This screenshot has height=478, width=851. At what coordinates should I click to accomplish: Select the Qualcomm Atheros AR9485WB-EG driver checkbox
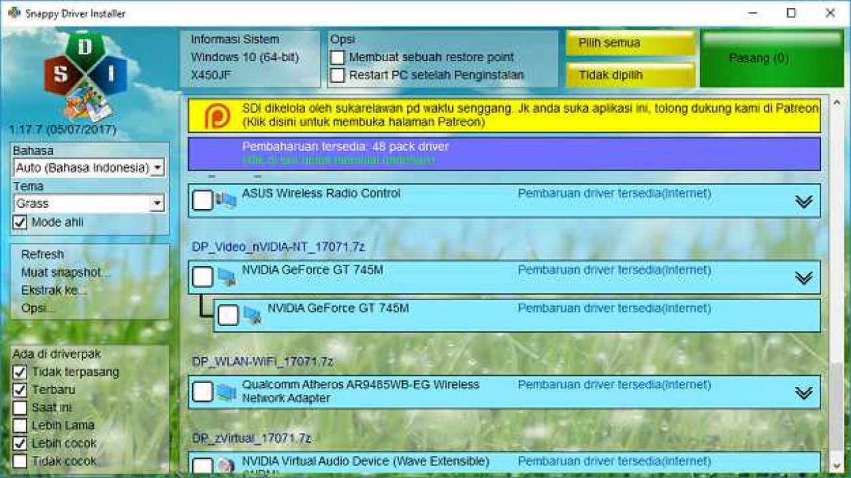pyautogui.click(x=203, y=392)
